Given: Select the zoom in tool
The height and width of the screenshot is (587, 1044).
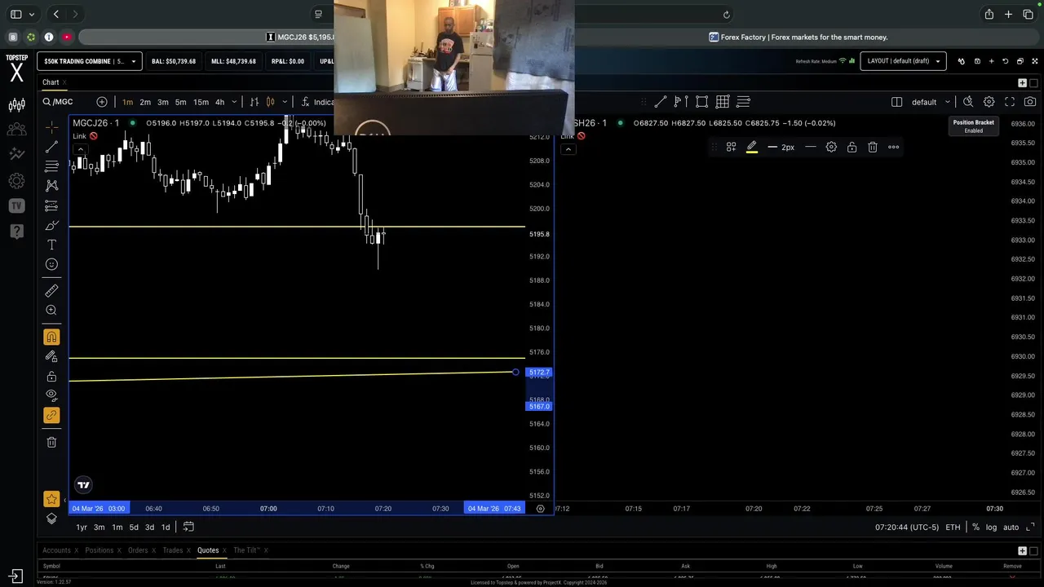Looking at the screenshot, I should click(51, 310).
